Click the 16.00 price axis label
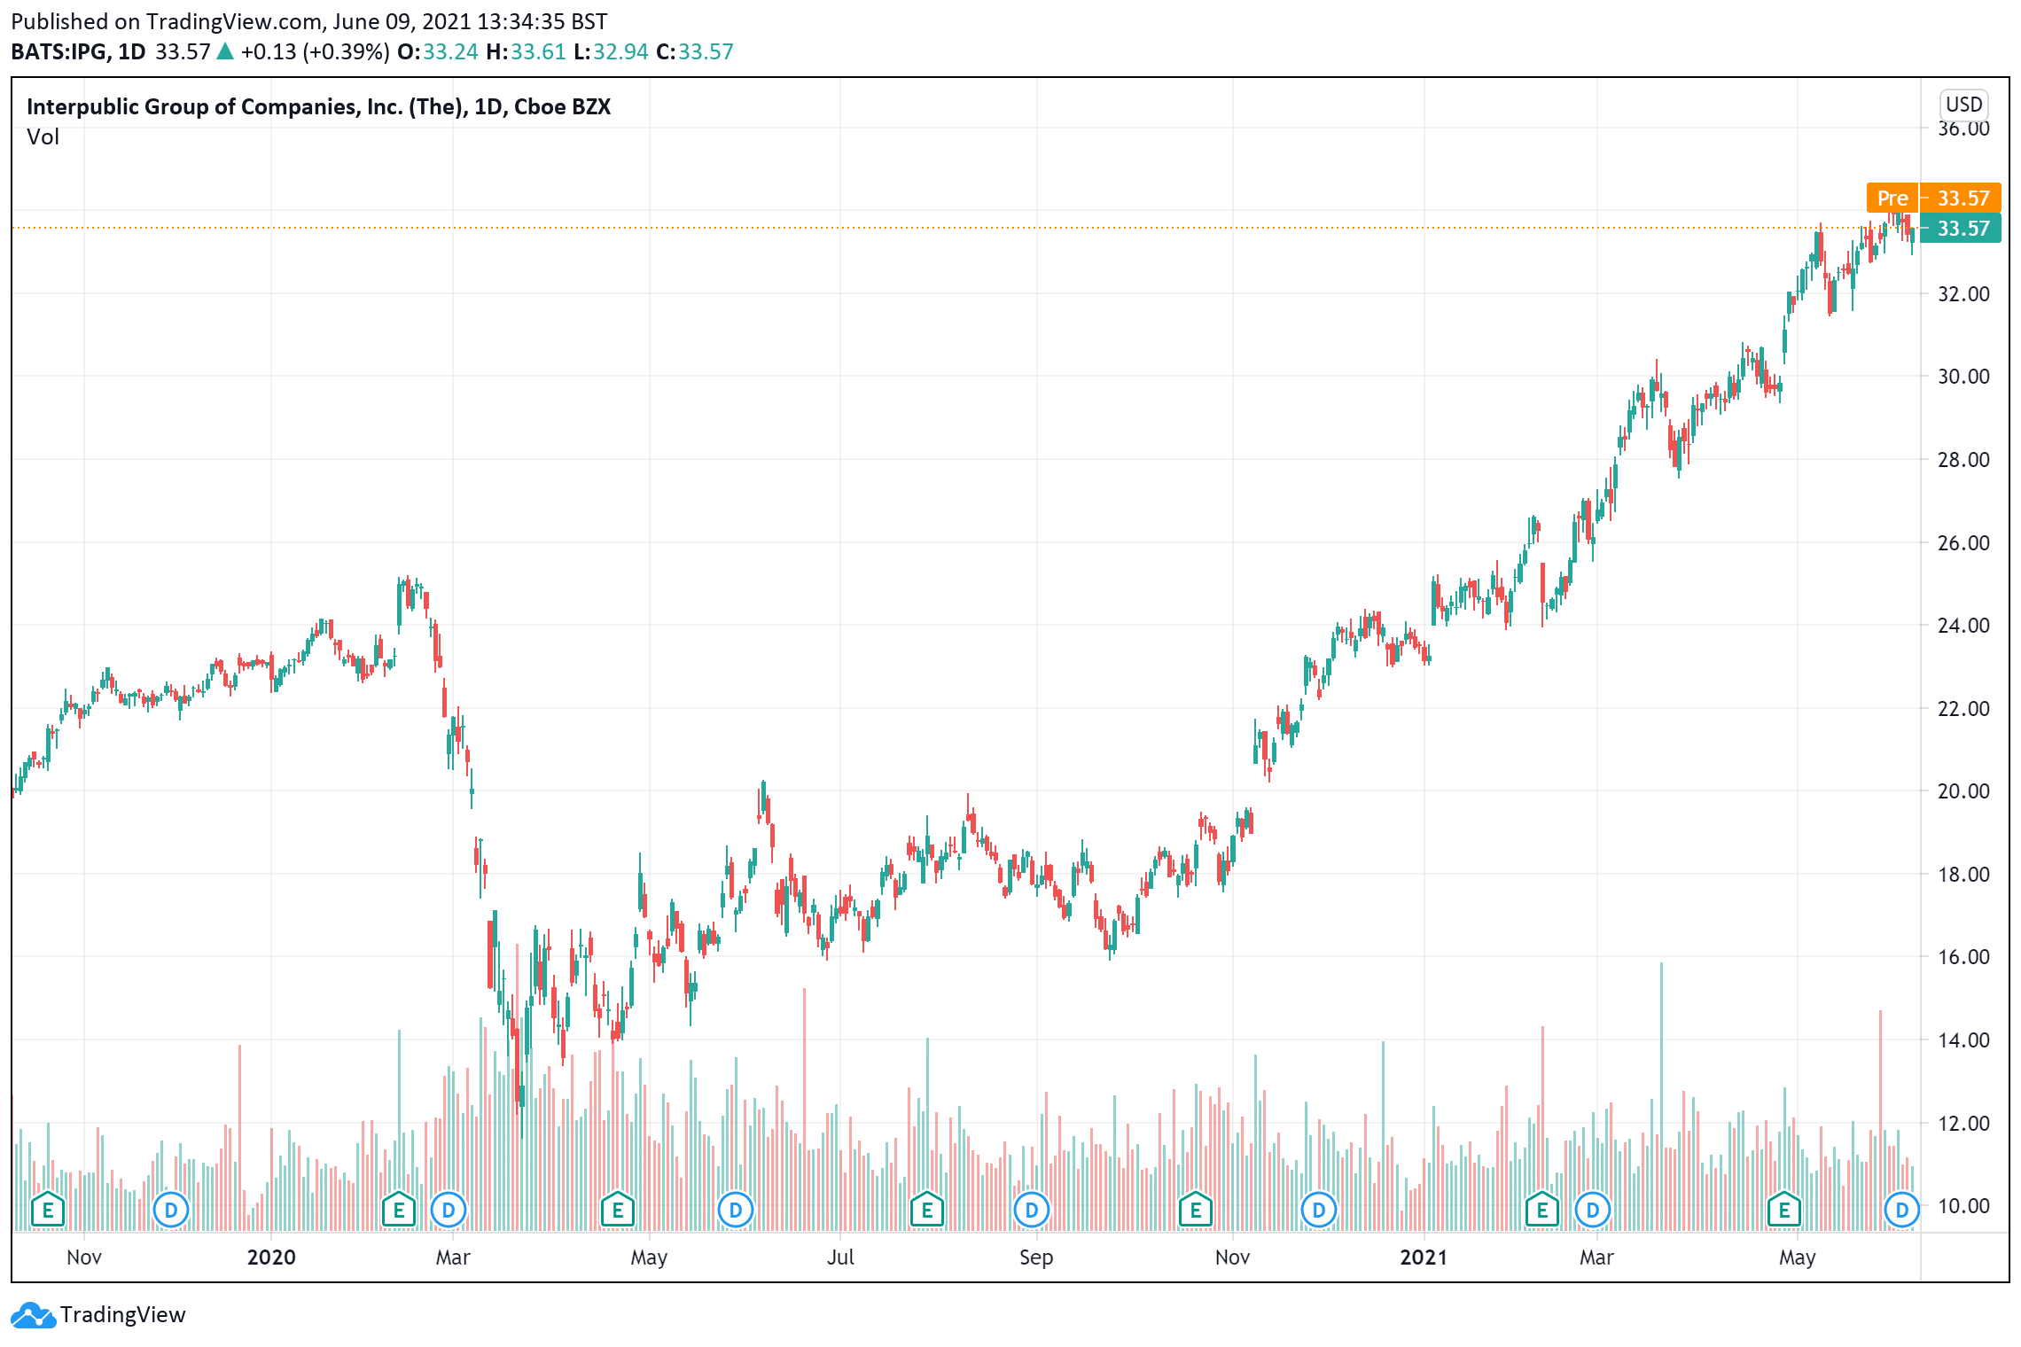 1963,957
